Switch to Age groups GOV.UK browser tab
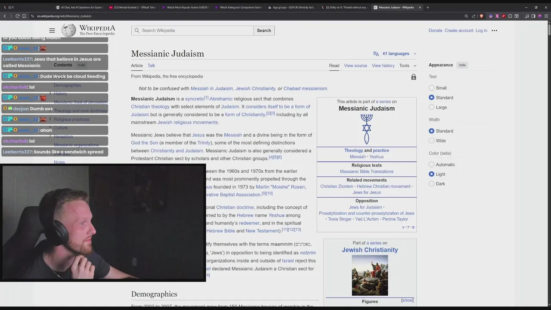Viewport: 551px width, 310px height. 291,7
